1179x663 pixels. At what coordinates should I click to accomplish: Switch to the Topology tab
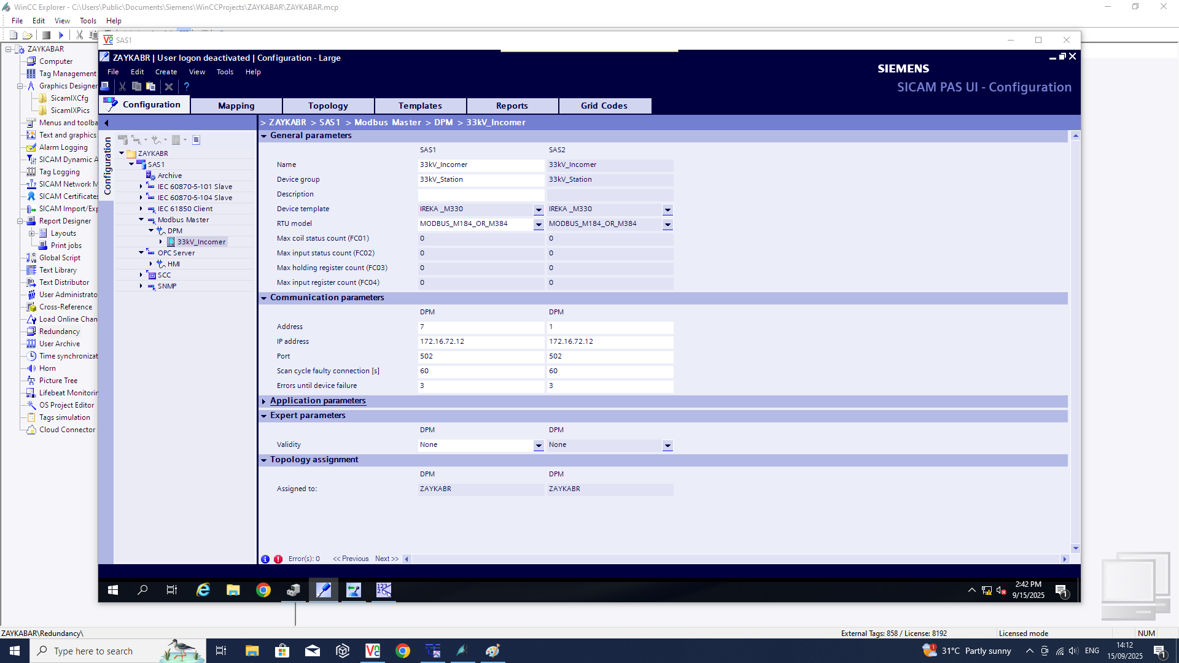328,106
